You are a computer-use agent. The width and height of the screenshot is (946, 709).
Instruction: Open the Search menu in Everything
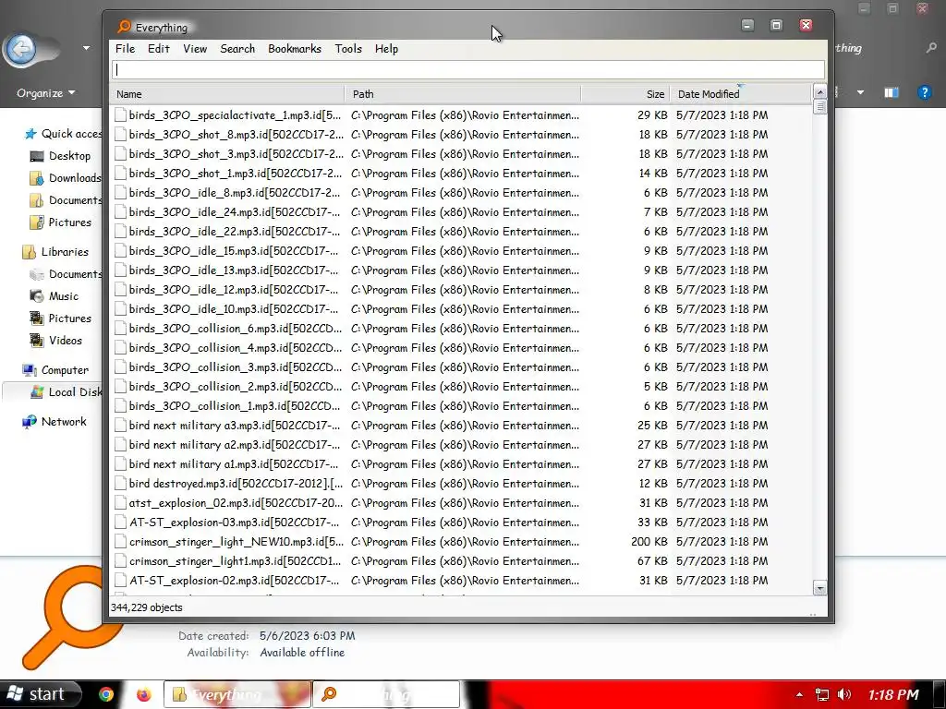pos(237,49)
